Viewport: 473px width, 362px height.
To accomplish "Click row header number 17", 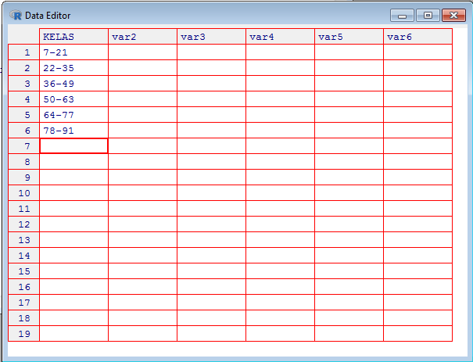I will pos(23,303).
